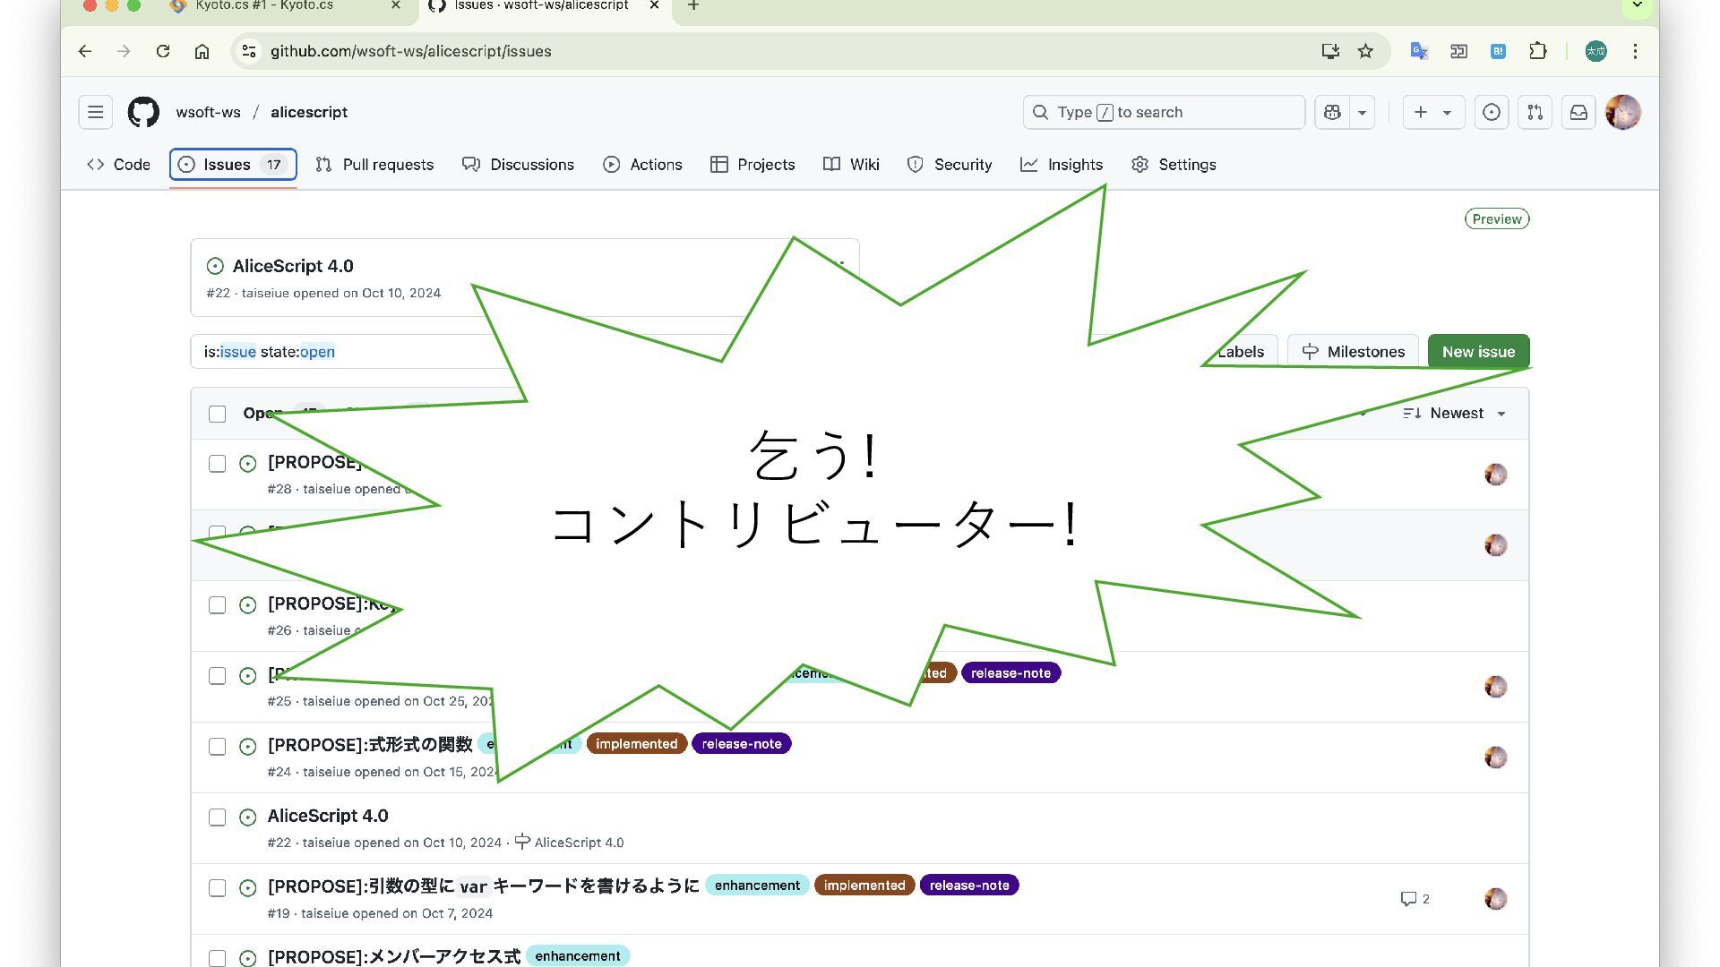The width and height of the screenshot is (1720, 967).
Task: Click the New issue button
Action: (x=1478, y=352)
